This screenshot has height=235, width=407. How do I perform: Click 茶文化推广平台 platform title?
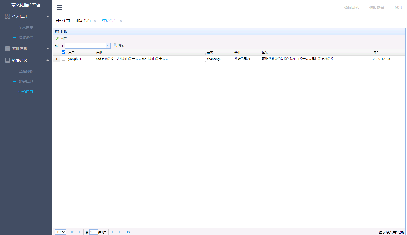(x=26, y=5)
